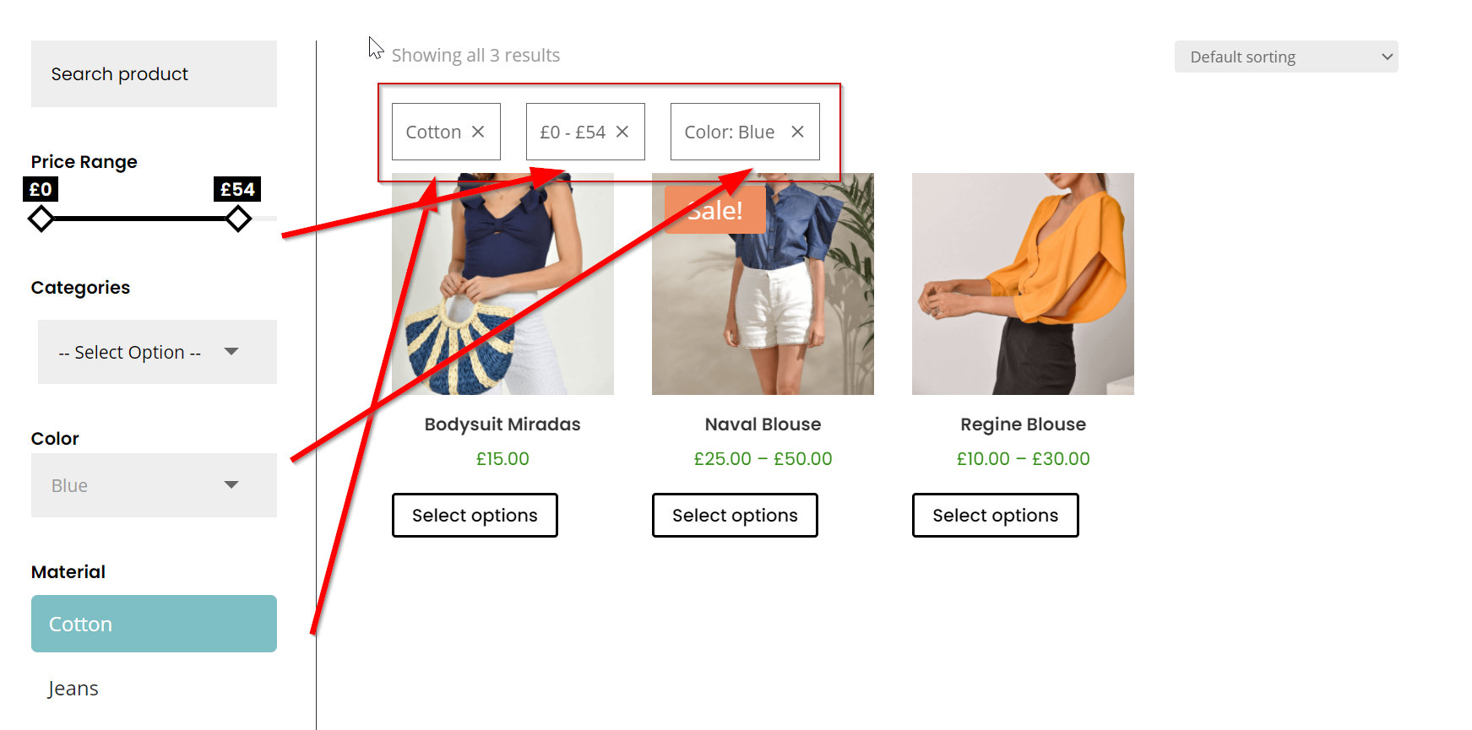Open the Categories Select Option dropdown

(157, 352)
